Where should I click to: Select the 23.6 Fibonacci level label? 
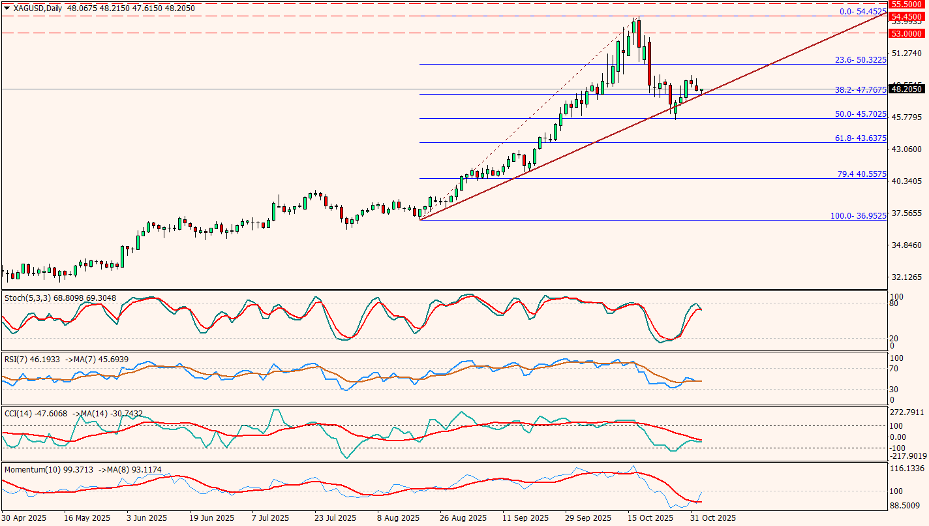coord(860,59)
